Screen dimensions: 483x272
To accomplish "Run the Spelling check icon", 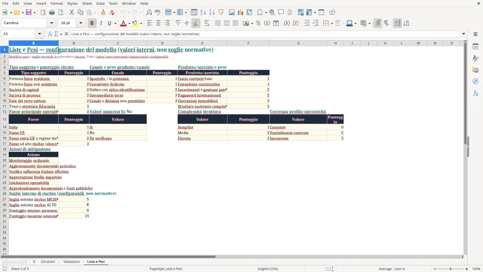I will click(x=158, y=12).
